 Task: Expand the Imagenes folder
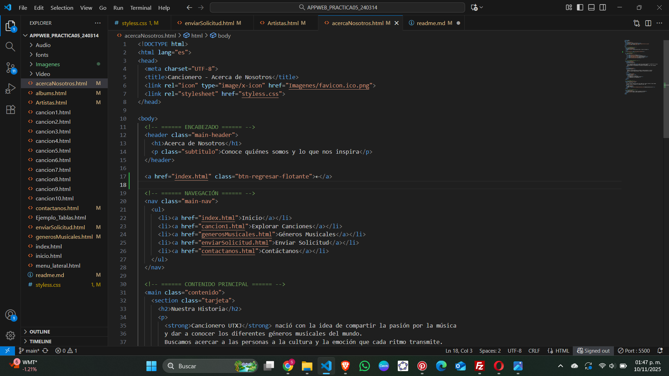click(x=48, y=64)
